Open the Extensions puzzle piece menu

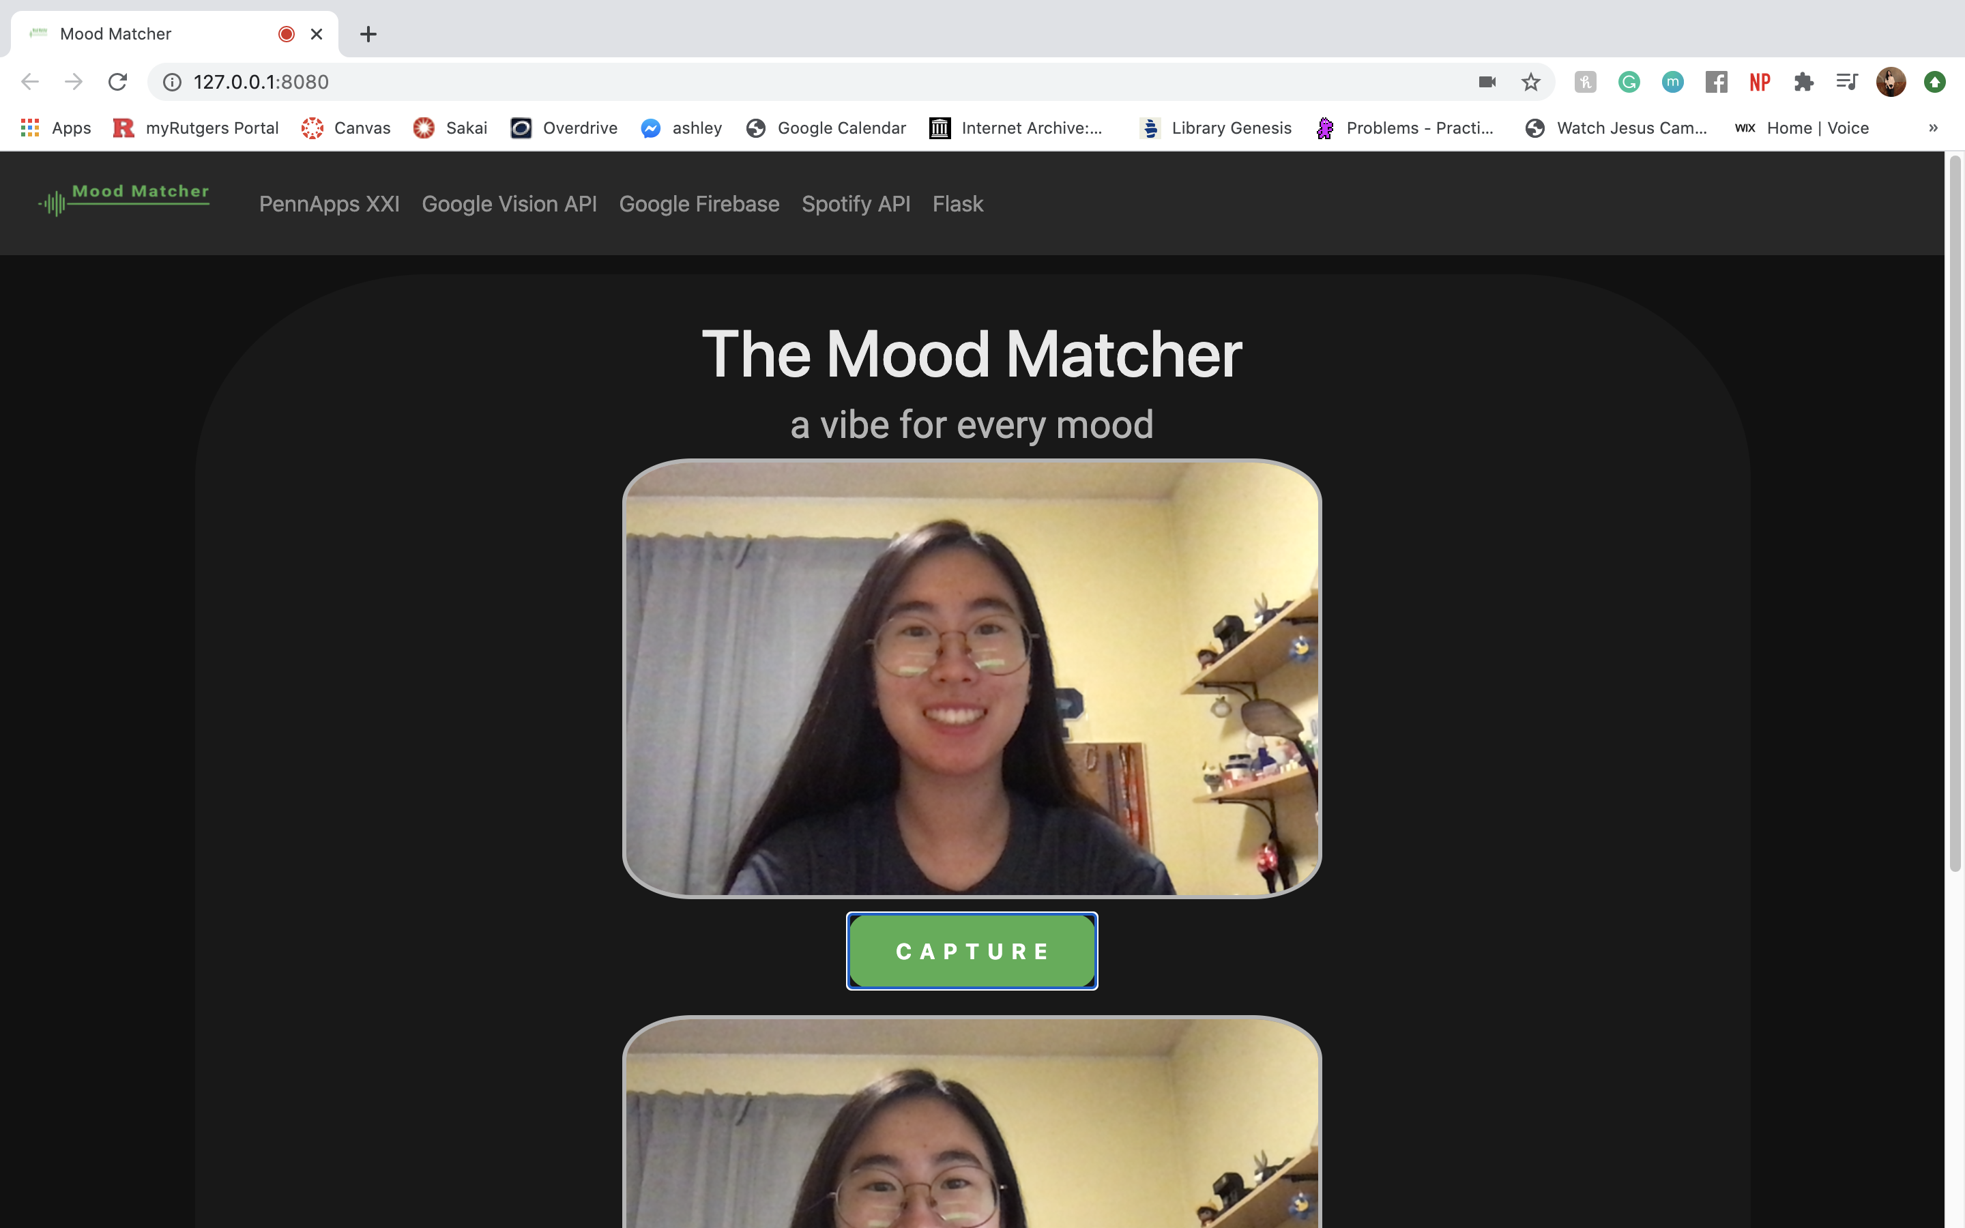tap(1803, 82)
